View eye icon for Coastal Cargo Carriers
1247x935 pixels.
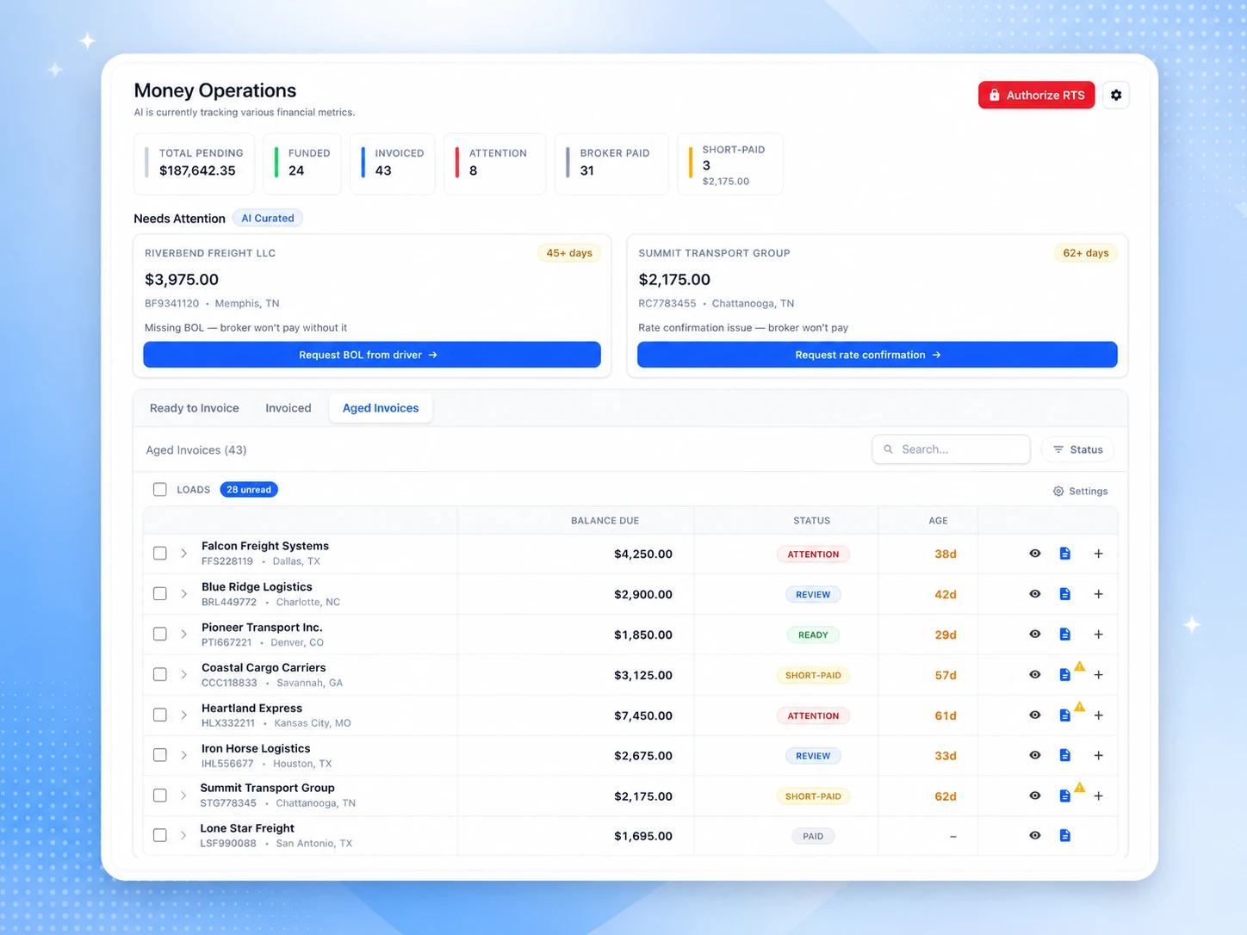[1035, 675]
